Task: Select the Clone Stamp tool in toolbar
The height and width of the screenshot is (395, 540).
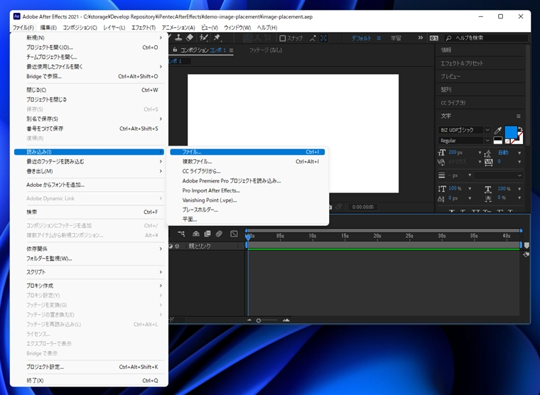Action: 179,38
